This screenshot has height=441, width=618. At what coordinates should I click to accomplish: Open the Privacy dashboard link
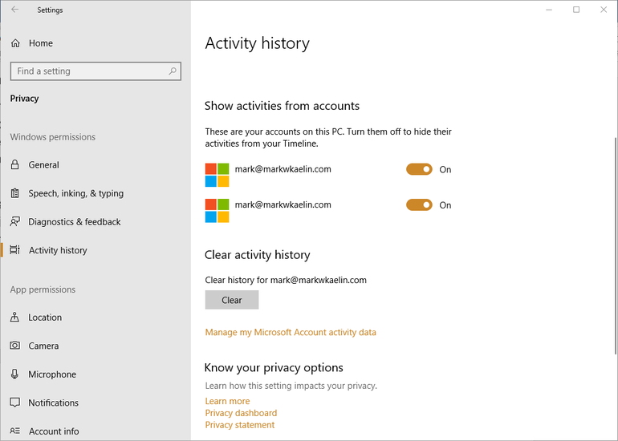[241, 413]
